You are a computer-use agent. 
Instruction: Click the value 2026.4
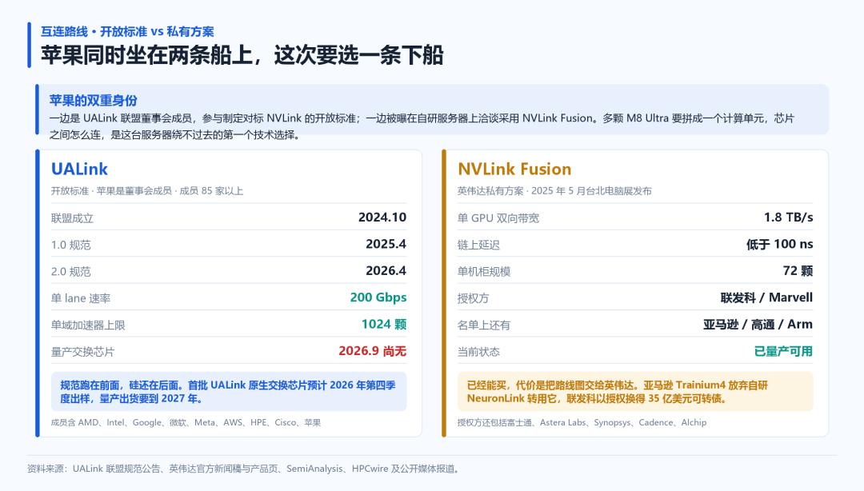(386, 270)
